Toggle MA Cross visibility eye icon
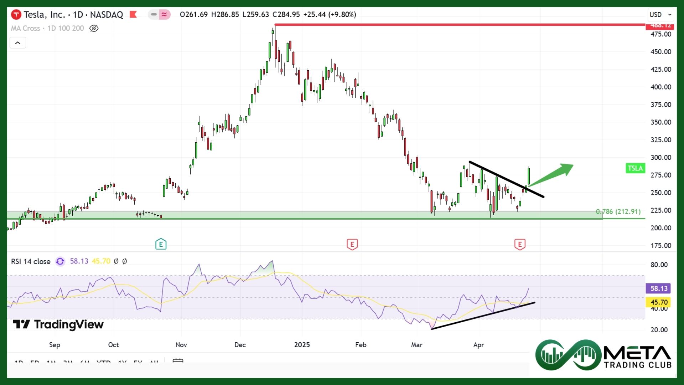The image size is (684, 385). [x=94, y=28]
